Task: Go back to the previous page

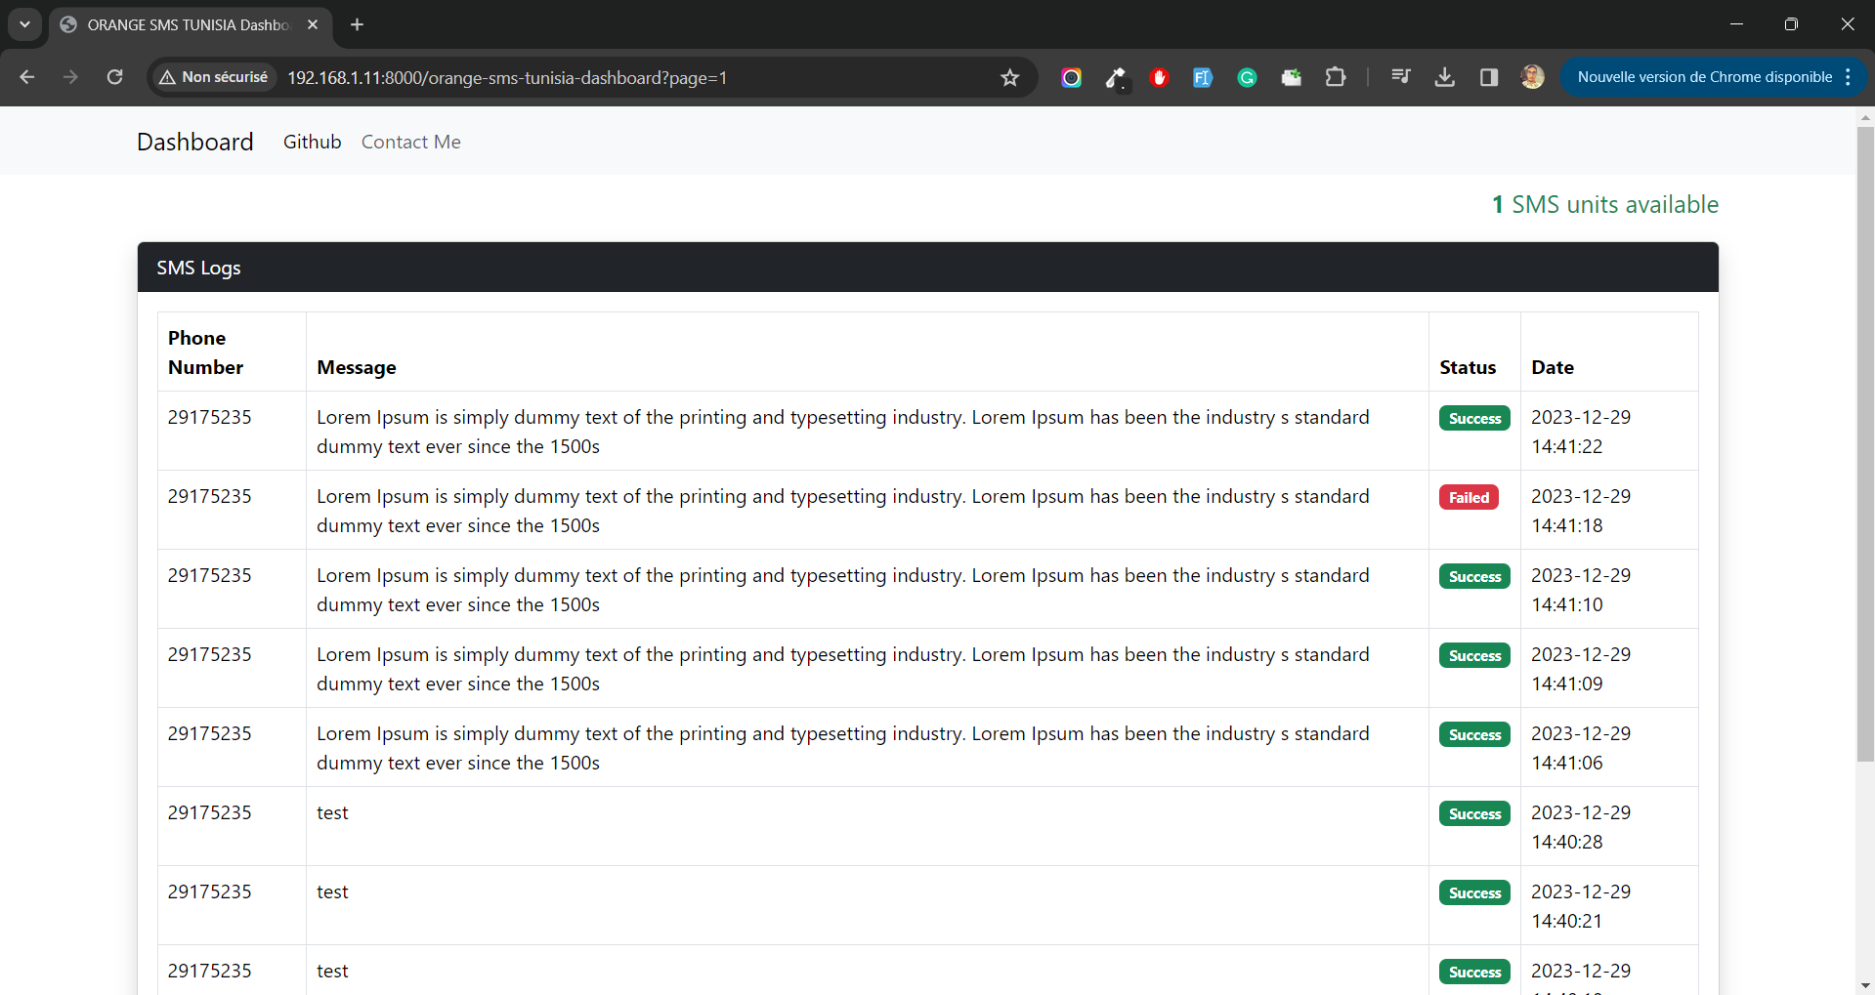Action: coord(26,77)
